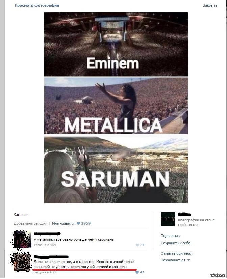
Task: Click Открыть оригинал link
Action: point(176,254)
